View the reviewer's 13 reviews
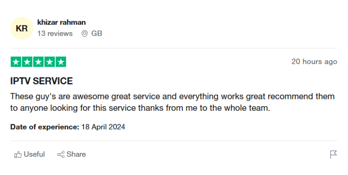The height and width of the screenshot is (175, 348). point(55,33)
